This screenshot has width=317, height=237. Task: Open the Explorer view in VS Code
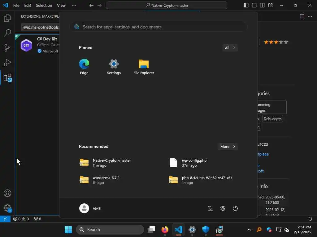tap(7, 18)
